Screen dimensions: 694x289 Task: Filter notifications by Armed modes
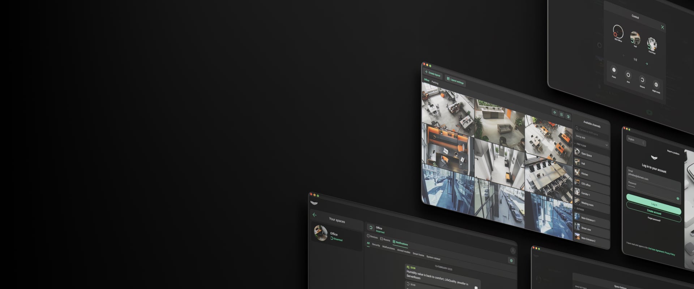point(404,251)
